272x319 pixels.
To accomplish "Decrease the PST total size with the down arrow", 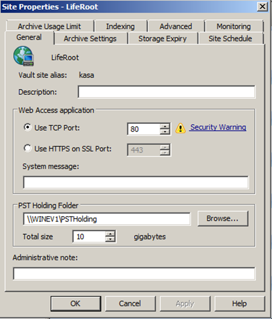I will pyautogui.click(x=110, y=239).
